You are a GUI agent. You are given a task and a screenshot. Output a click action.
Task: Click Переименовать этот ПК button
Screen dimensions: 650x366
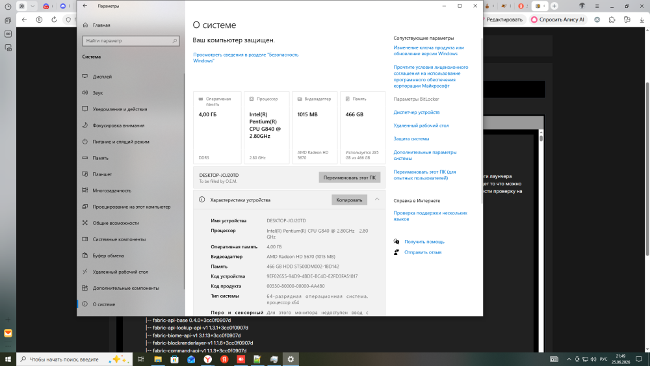click(350, 177)
